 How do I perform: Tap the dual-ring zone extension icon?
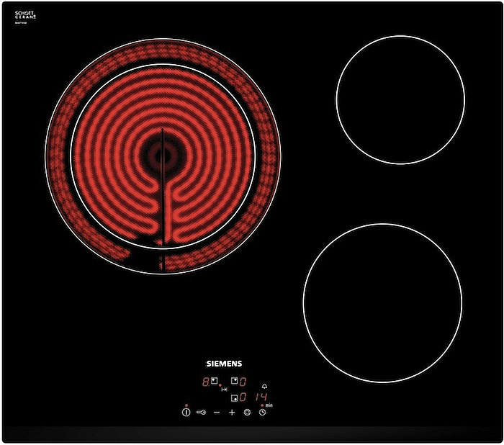247,413
